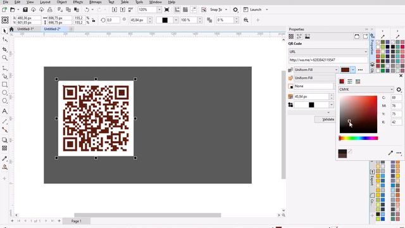Screen dimensions: 405x228
Task: Click the Save icon in the toolbar
Action: (x=25, y=9)
